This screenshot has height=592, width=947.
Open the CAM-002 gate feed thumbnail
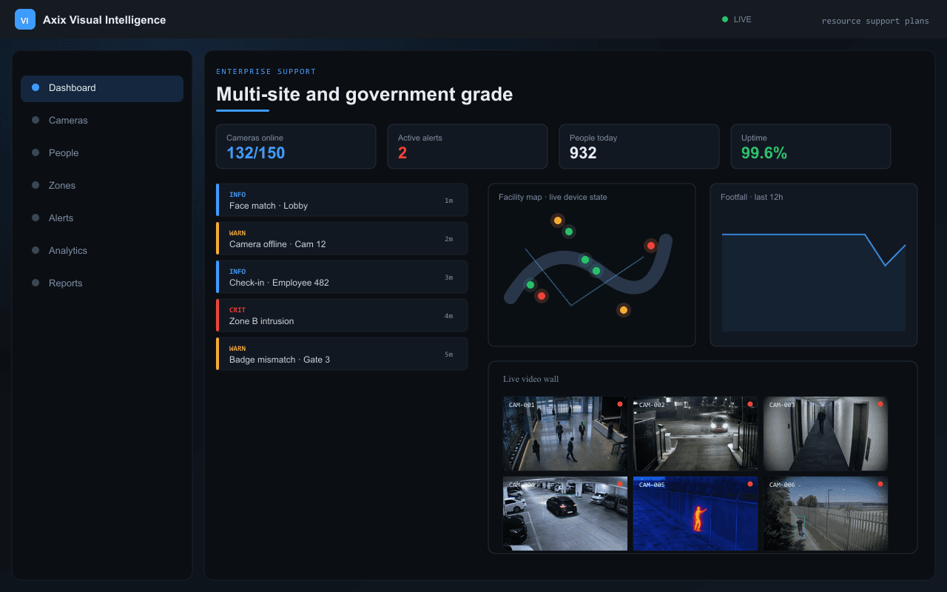pyautogui.click(x=695, y=434)
